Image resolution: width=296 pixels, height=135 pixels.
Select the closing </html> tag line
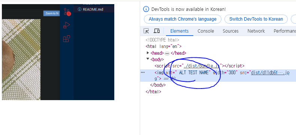click(154, 92)
